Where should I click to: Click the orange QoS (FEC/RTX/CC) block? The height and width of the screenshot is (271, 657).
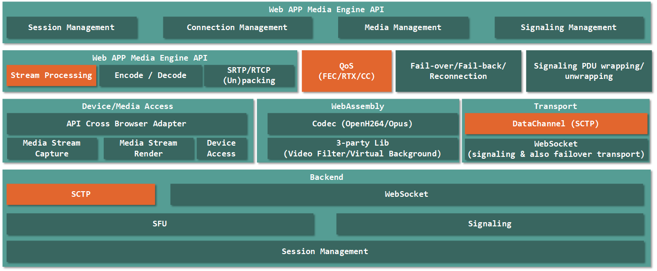(x=346, y=71)
